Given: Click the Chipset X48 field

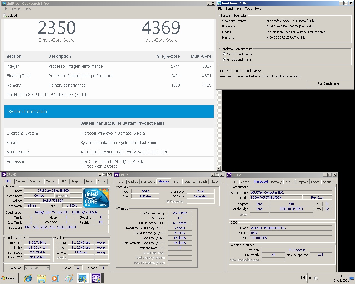Looking at the screenshot, I should (291, 204).
